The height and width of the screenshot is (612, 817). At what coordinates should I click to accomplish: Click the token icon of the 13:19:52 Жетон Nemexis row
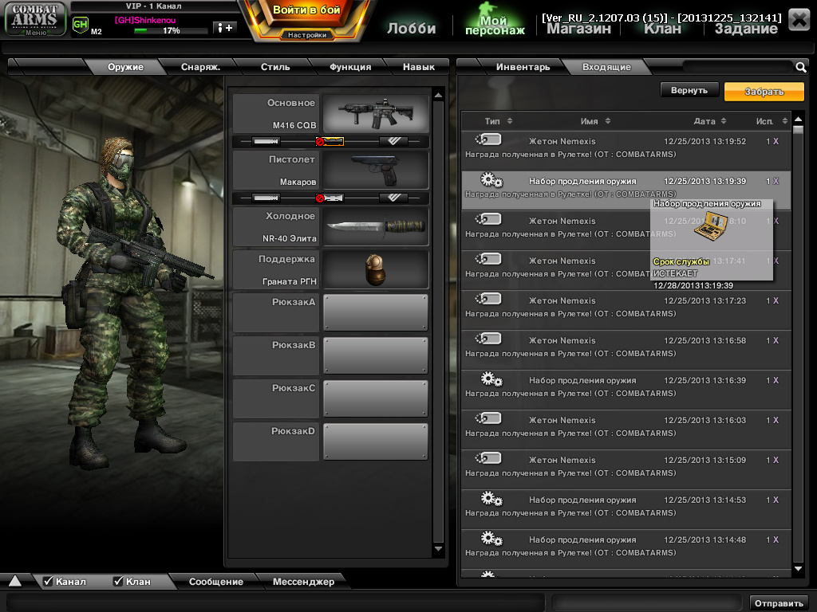coord(488,139)
